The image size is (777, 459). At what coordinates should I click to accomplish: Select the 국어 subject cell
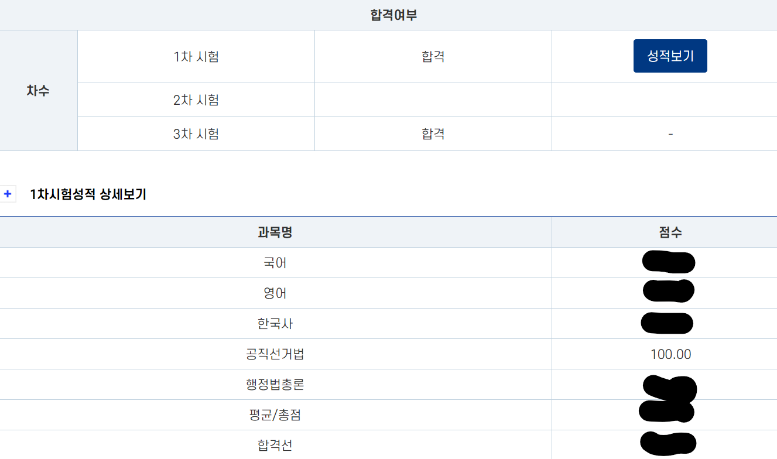click(x=275, y=263)
